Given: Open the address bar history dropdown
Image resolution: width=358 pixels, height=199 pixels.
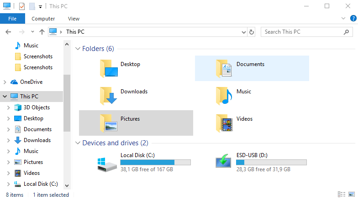Looking at the screenshot, I should click(x=244, y=32).
